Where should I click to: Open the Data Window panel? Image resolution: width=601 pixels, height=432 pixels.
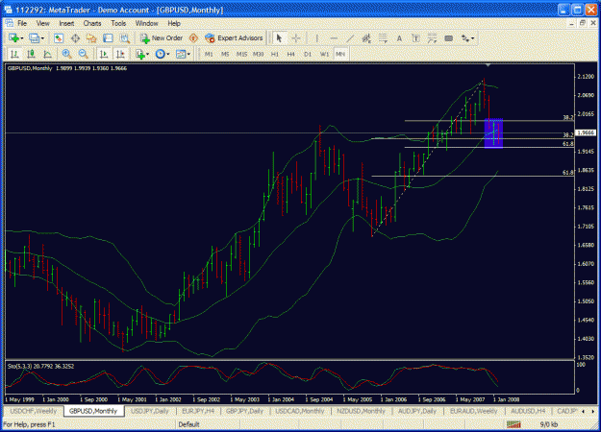(x=76, y=38)
